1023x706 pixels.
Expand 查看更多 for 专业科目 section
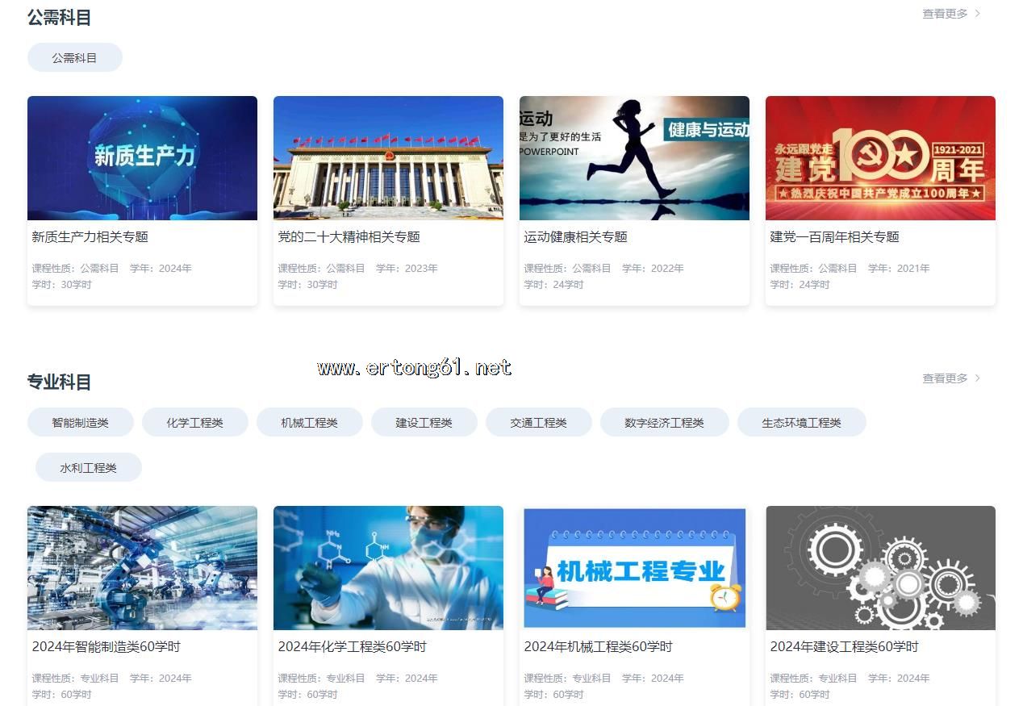951,378
